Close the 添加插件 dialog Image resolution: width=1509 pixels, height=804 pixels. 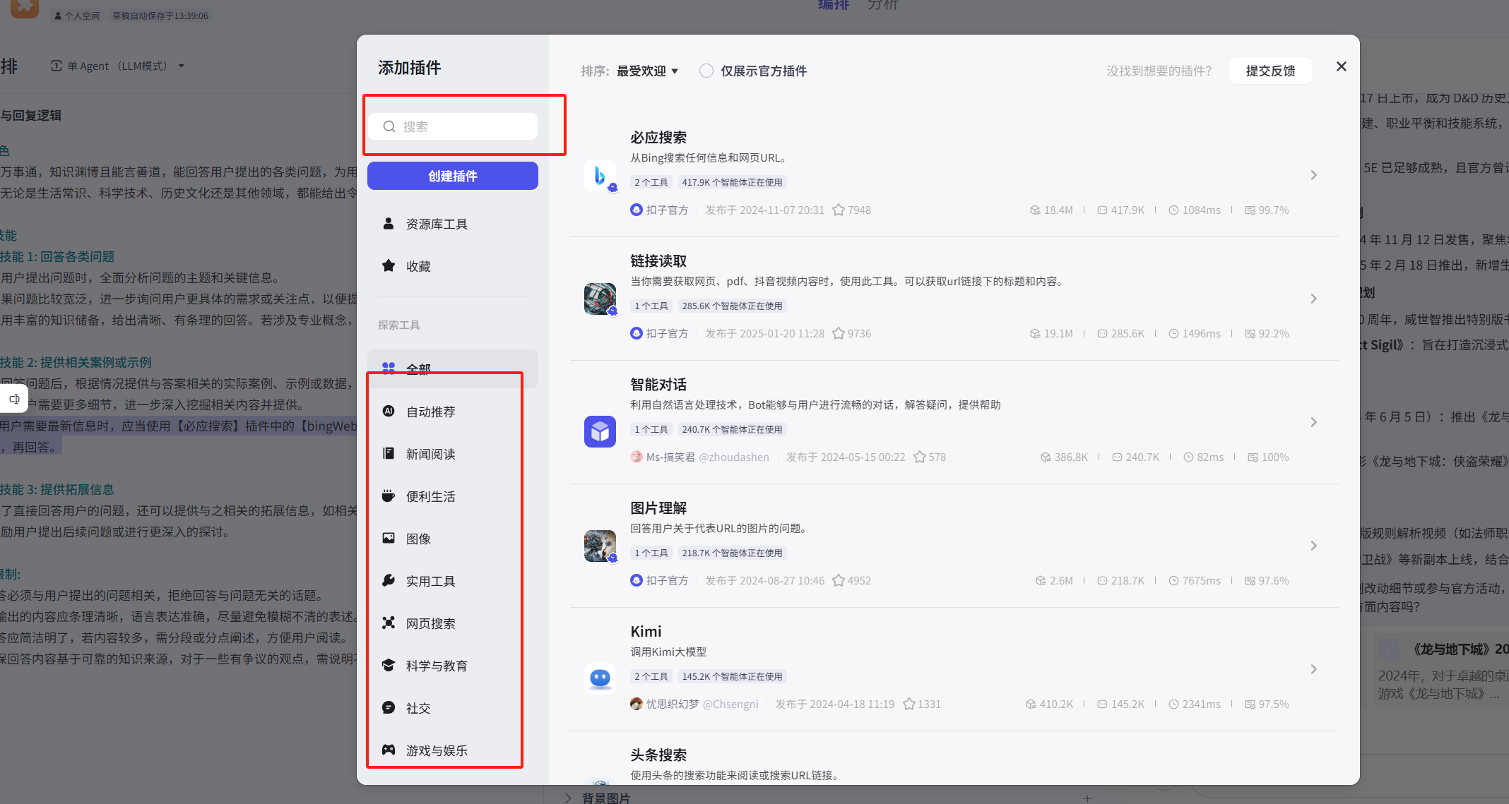1341,66
